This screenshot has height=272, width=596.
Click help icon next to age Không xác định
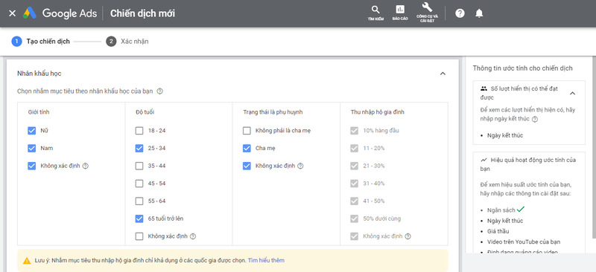click(193, 236)
